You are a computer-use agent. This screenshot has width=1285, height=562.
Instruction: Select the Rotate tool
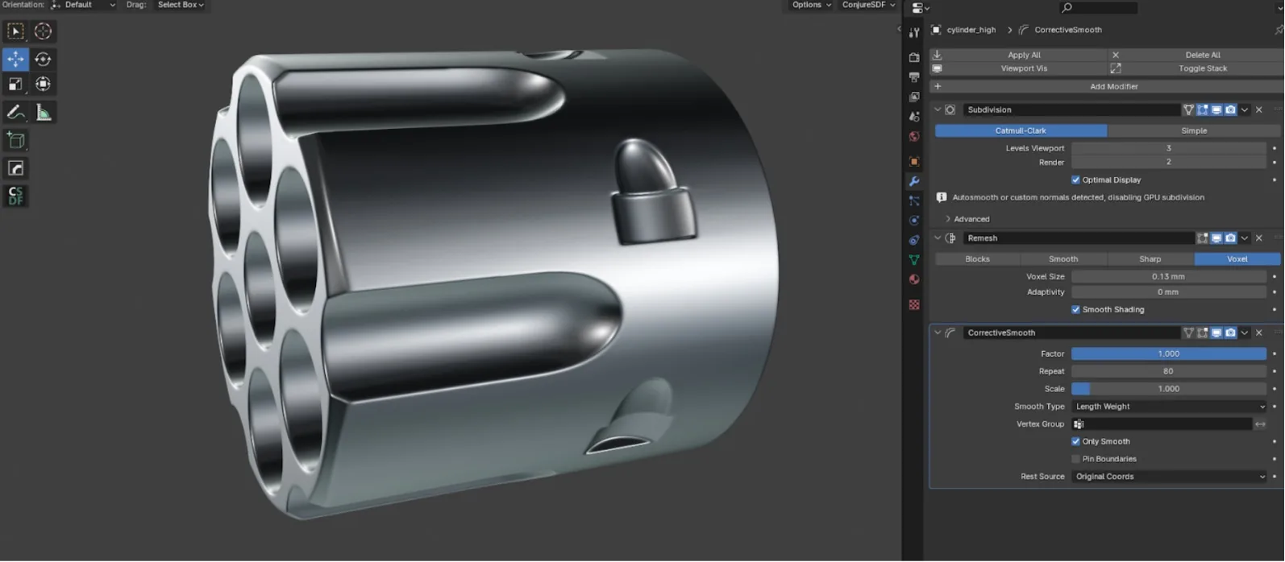coord(43,59)
